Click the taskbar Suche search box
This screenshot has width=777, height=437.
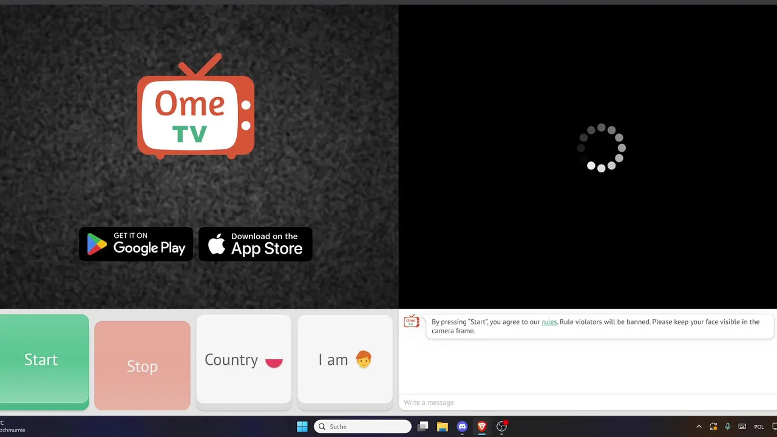click(362, 427)
